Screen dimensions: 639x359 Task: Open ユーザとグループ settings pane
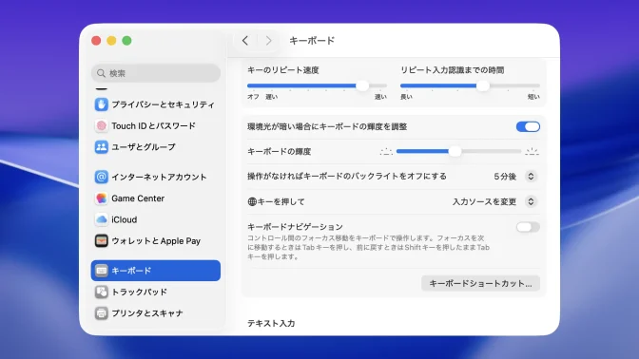coord(156,147)
